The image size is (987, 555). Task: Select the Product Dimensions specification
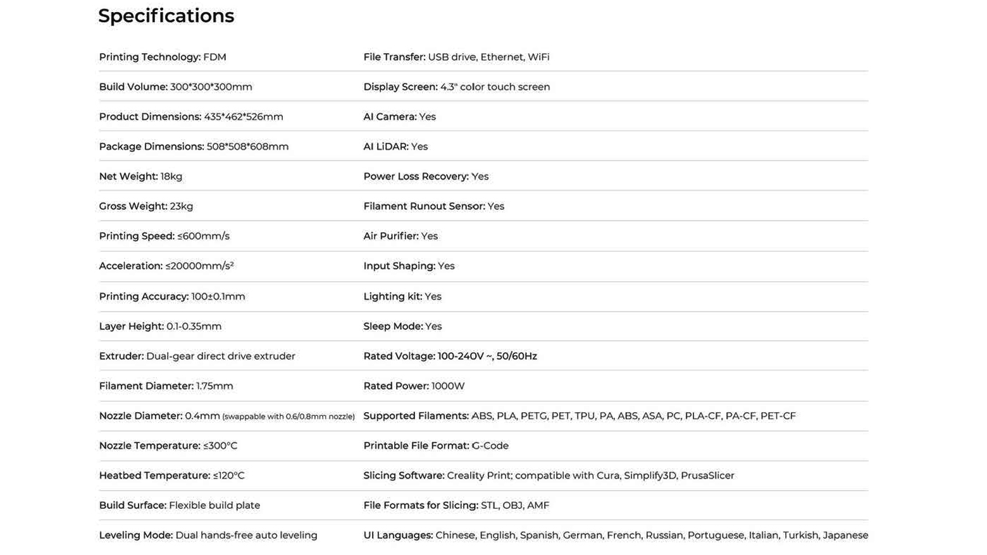click(191, 117)
